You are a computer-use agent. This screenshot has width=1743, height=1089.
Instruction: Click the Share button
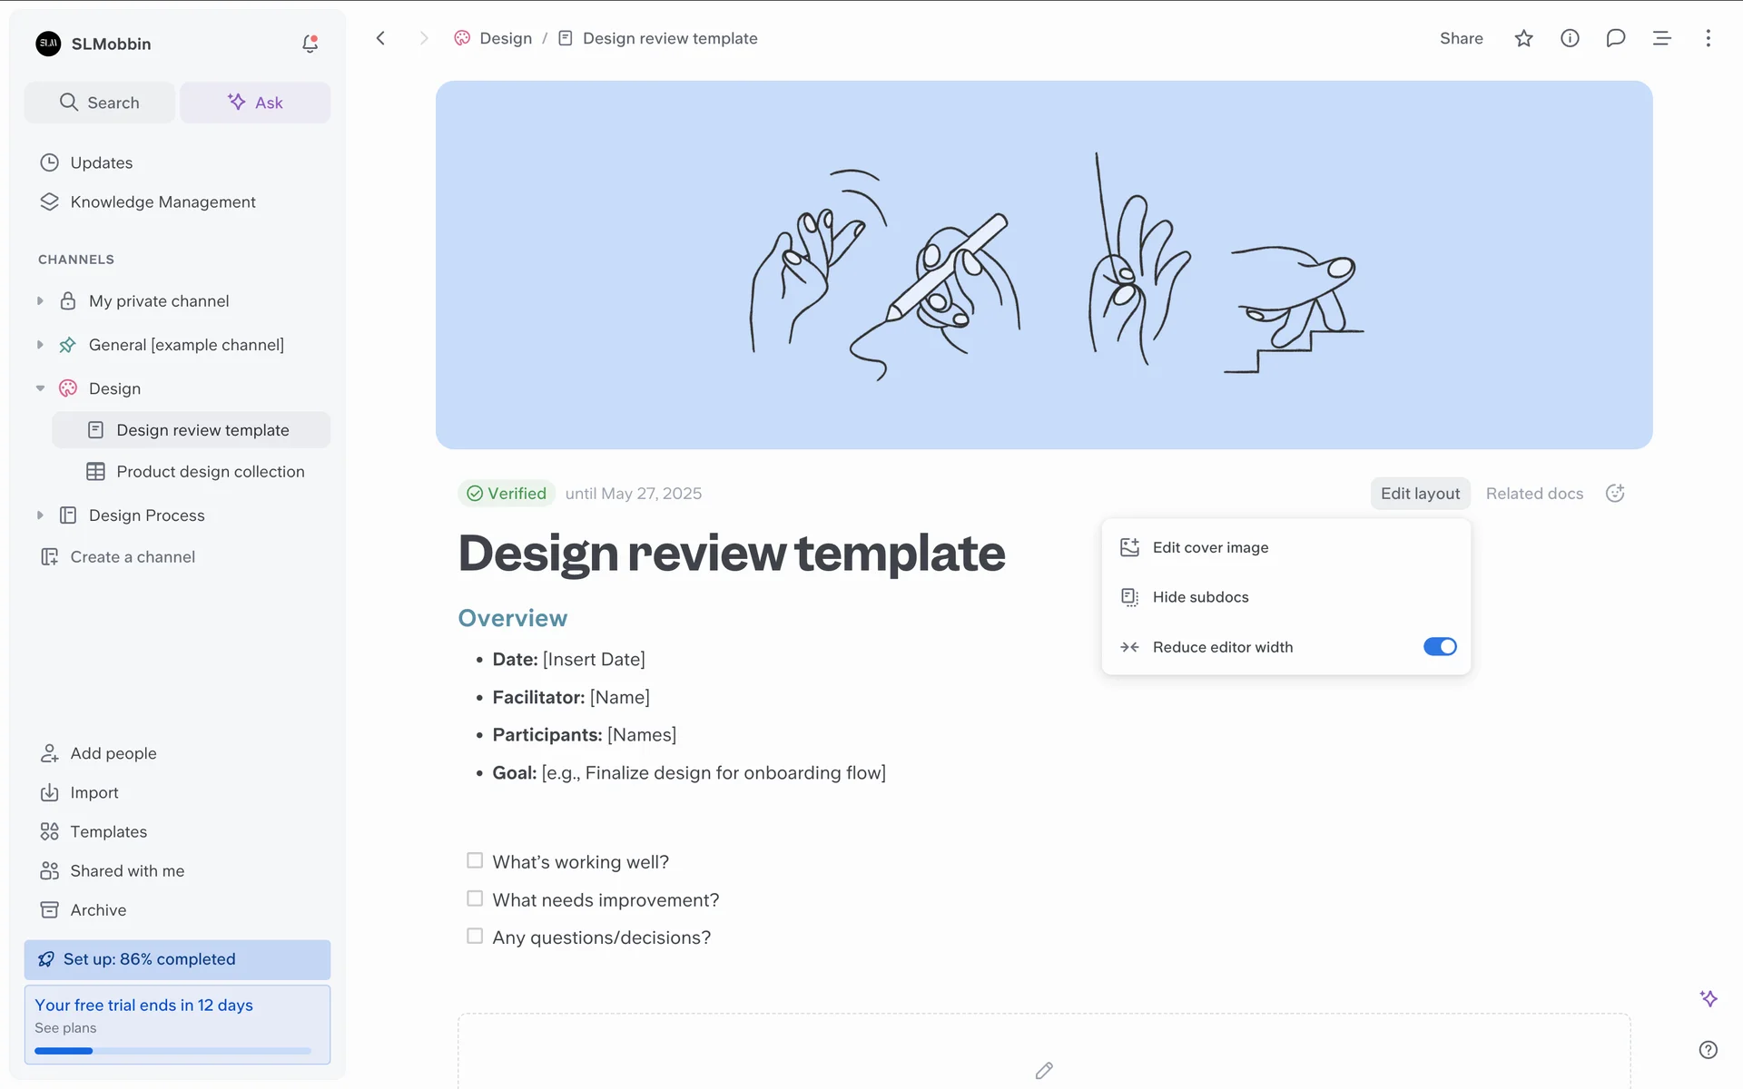point(1461,38)
